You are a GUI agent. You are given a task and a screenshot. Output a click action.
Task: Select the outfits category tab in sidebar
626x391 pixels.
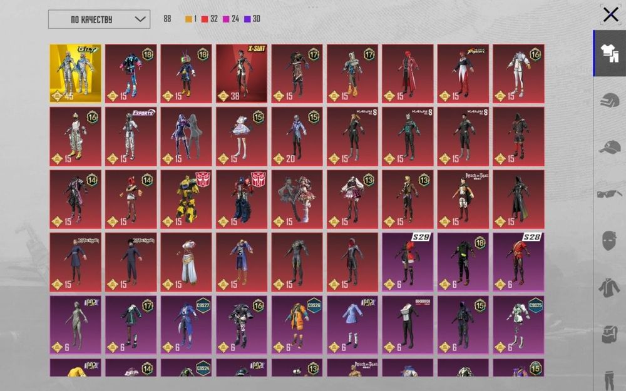point(610,53)
